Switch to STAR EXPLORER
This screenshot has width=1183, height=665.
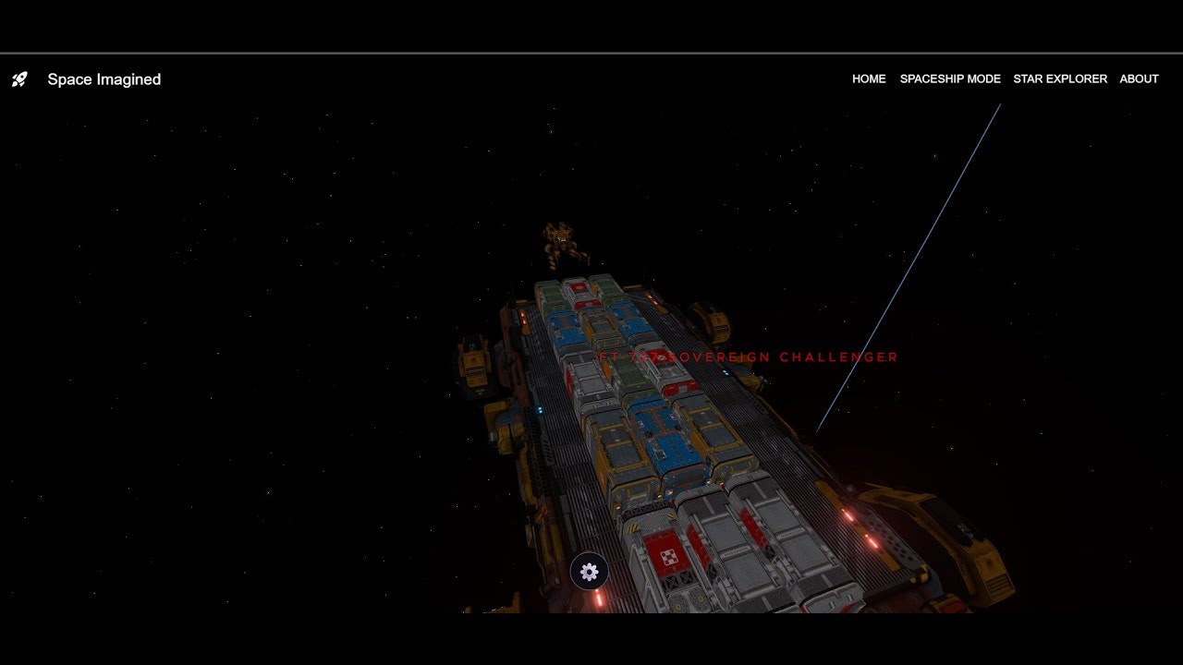pyautogui.click(x=1060, y=79)
